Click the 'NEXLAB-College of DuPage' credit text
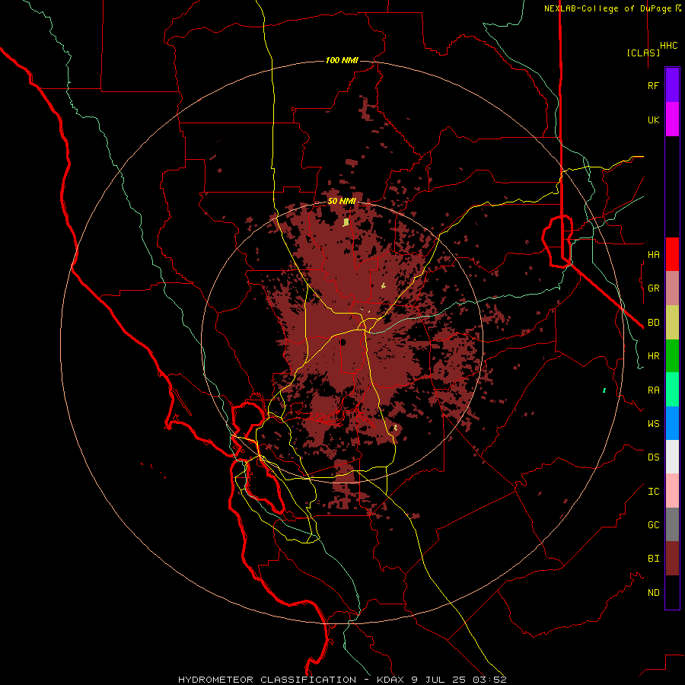The height and width of the screenshot is (685, 685). (x=607, y=8)
